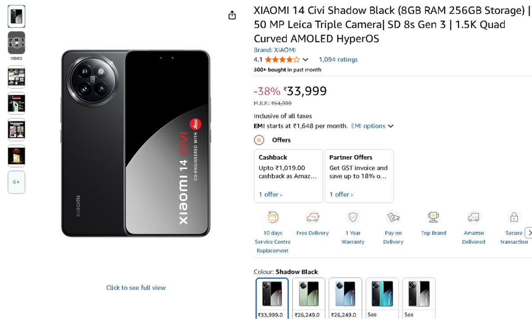Open the Partner Offers 1 offer card
This screenshot has height=319, width=532.
pos(359,176)
